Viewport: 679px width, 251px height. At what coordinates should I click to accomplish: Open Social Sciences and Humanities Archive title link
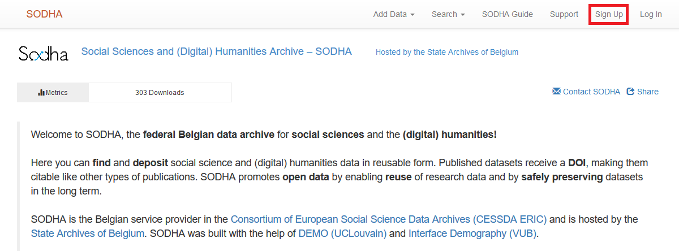pyautogui.click(x=217, y=51)
